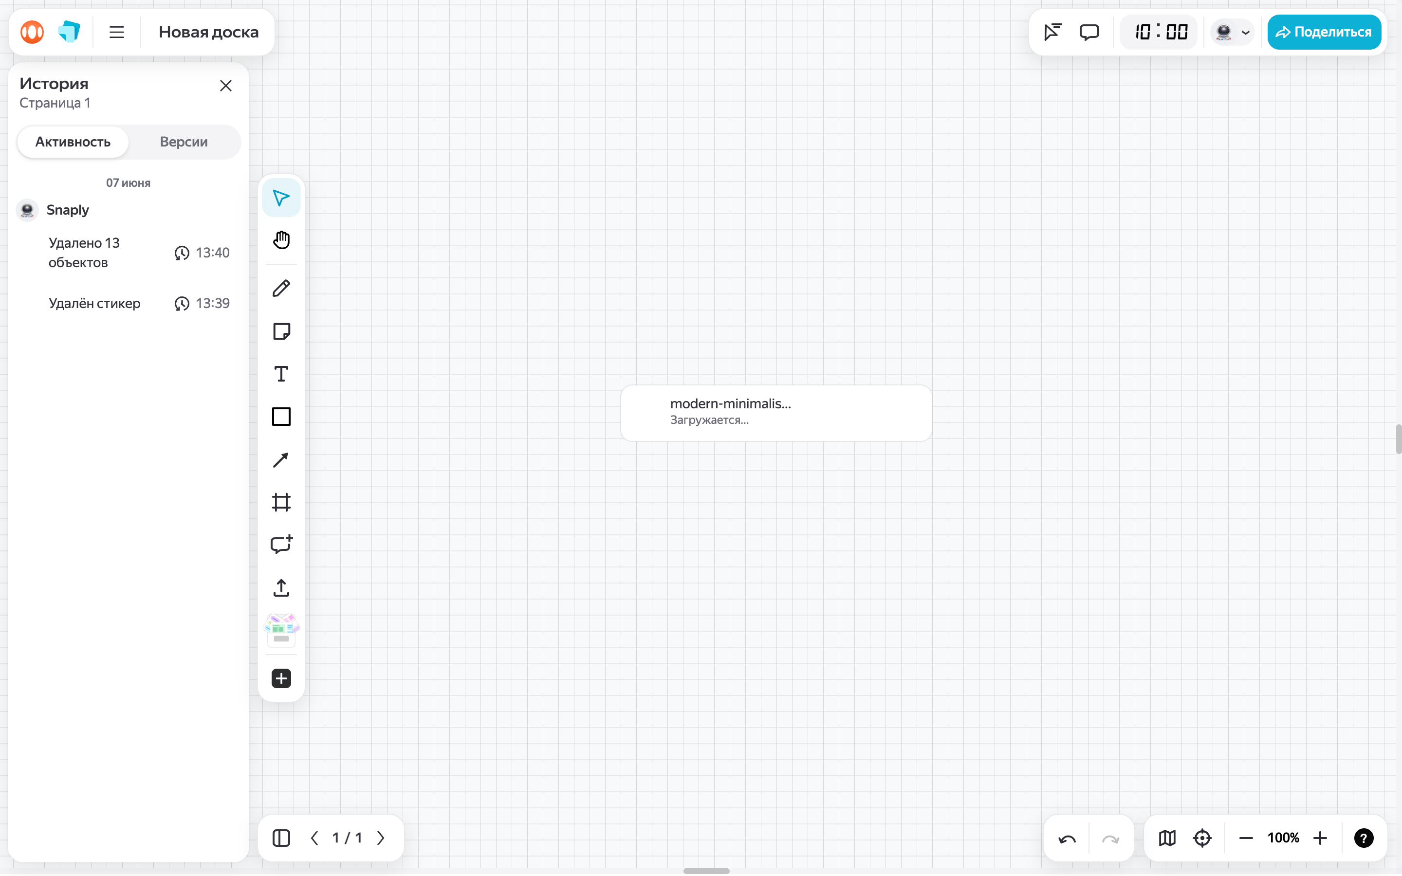The height and width of the screenshot is (876, 1402).
Task: Select the arrow connector tool
Action: 281,460
